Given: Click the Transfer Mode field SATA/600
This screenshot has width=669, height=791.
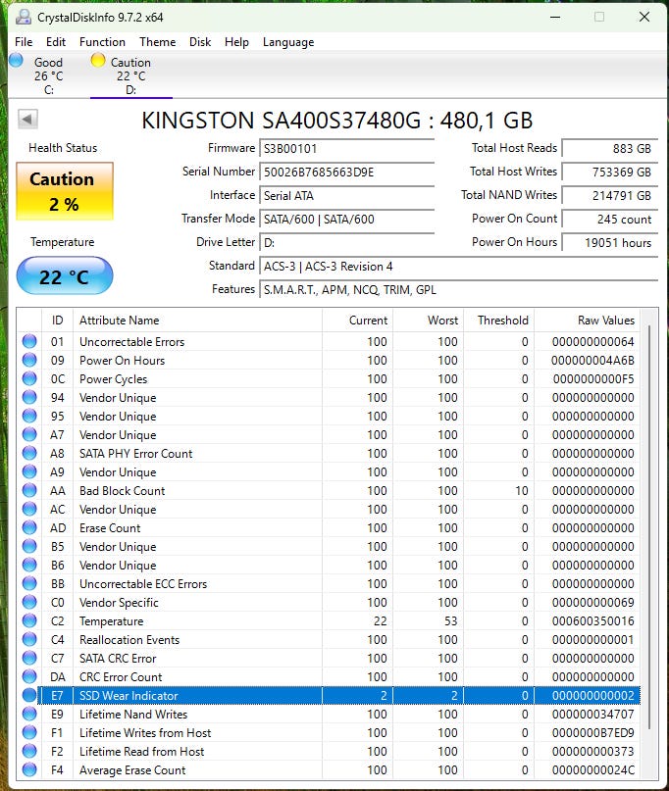Looking at the screenshot, I should [x=347, y=219].
